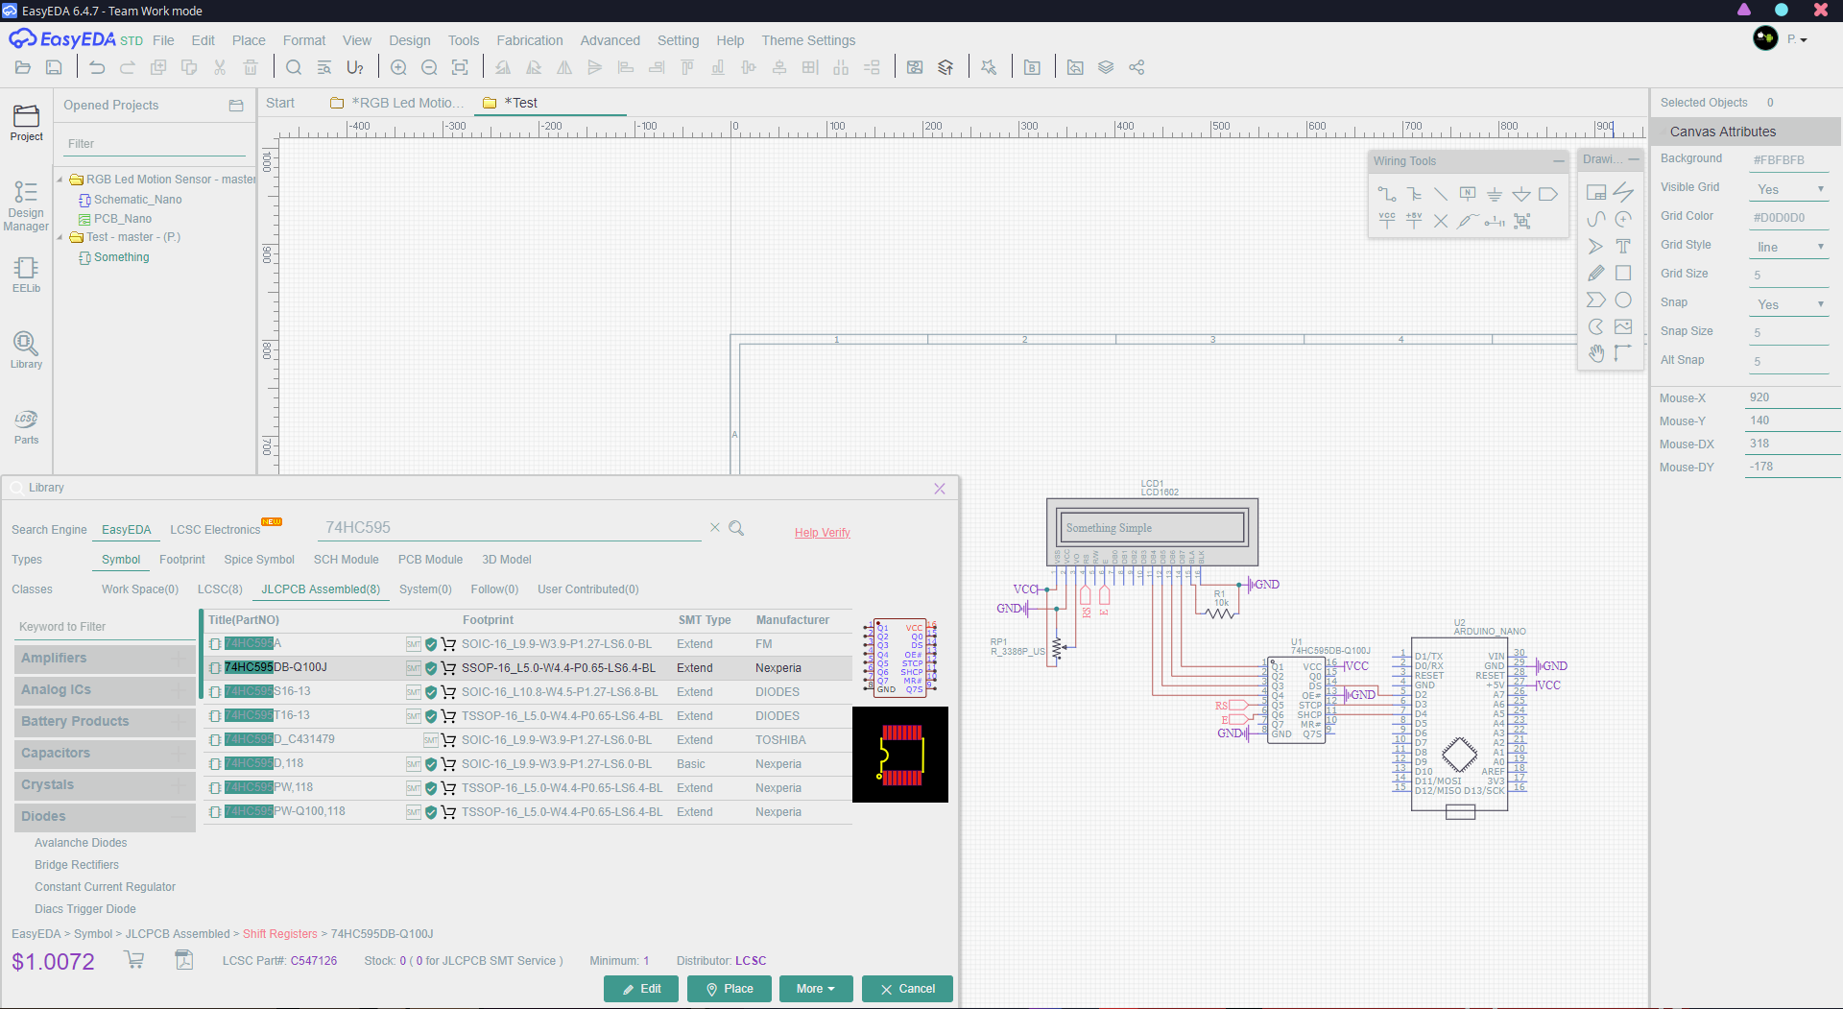Minimize the Drawing Tools panel
This screenshot has width=1843, height=1009.
(1634, 159)
